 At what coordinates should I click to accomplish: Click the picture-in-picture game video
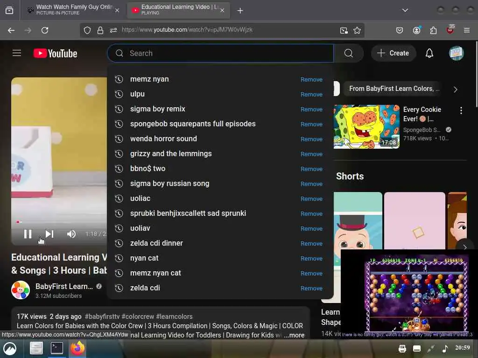point(409,294)
